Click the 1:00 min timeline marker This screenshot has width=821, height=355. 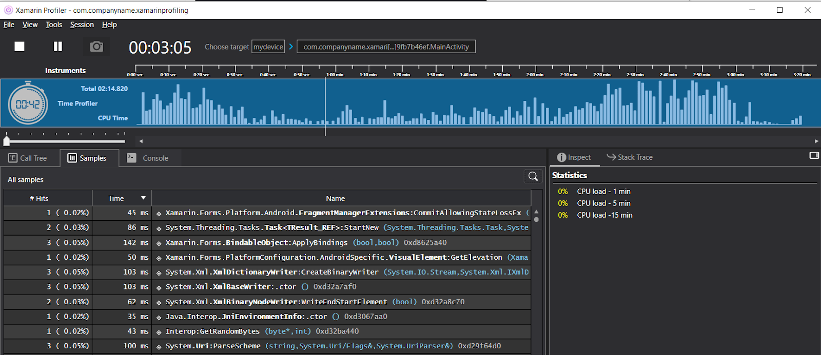pos(336,75)
